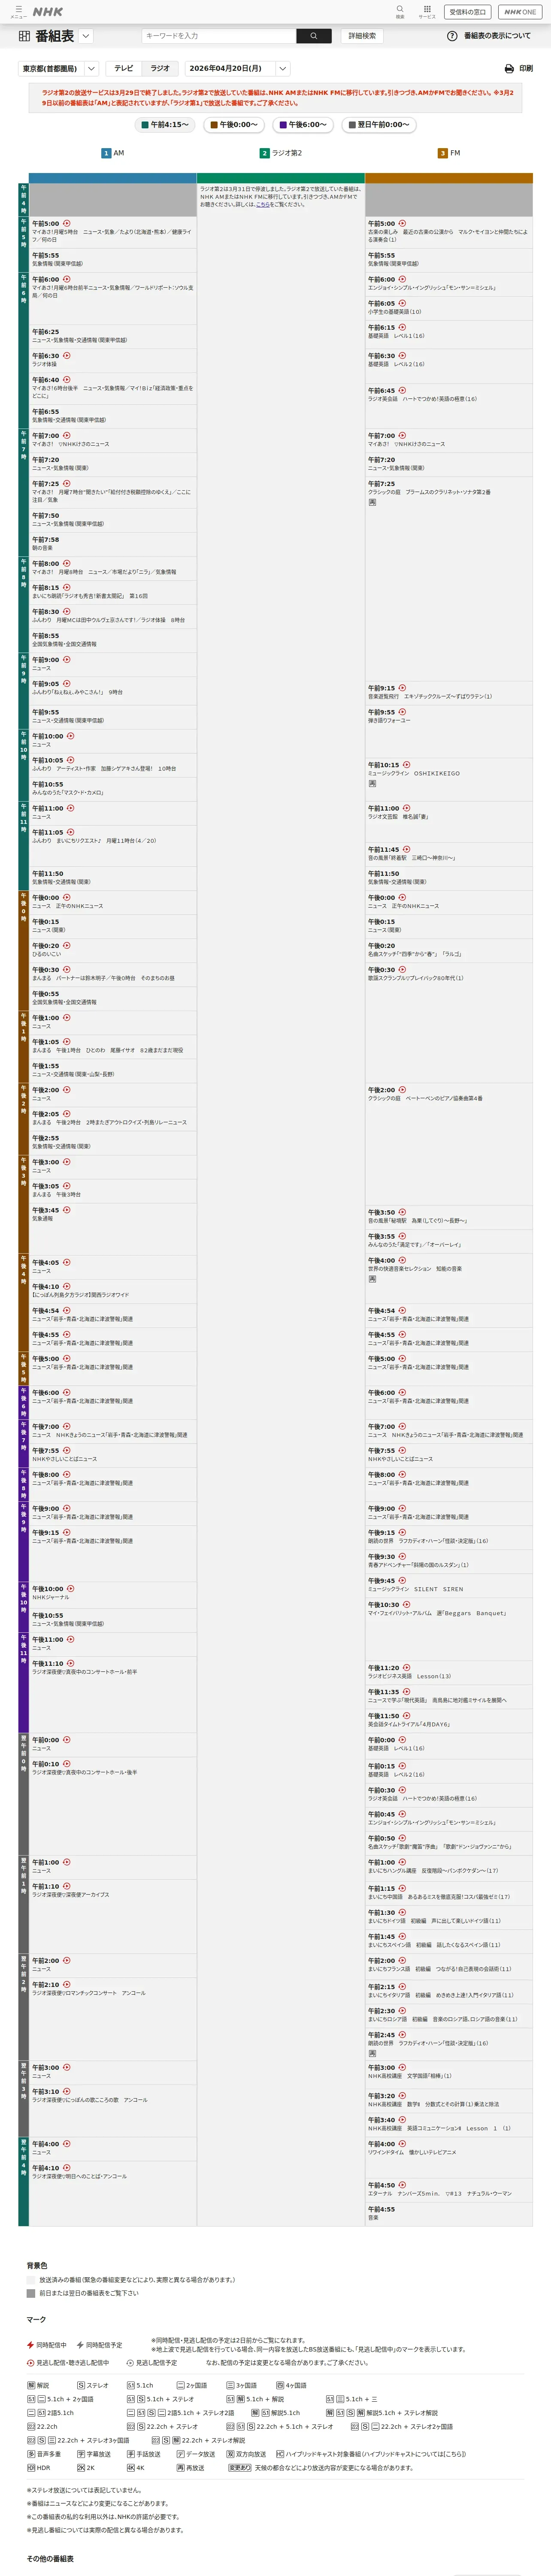Select the AM channel header
The width and height of the screenshot is (551, 2576).
(113, 153)
